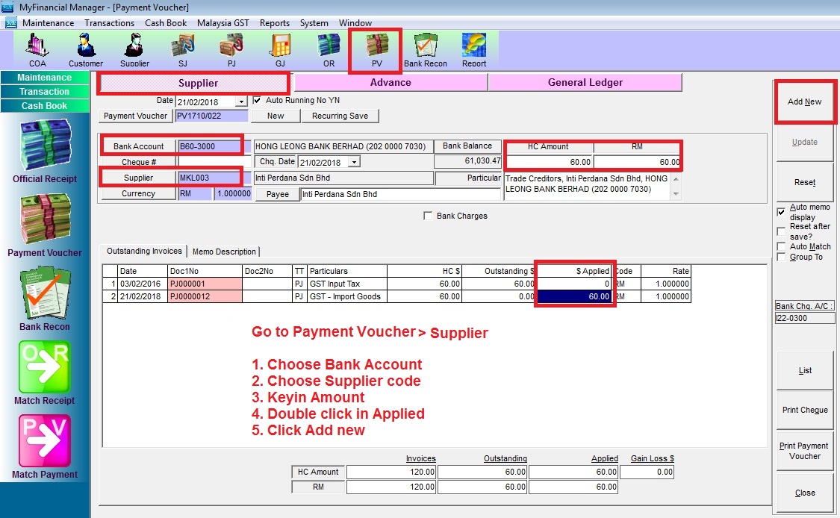The height and width of the screenshot is (518, 840).
Task: Toggle the Auto Running No checkbox
Action: tap(258, 100)
